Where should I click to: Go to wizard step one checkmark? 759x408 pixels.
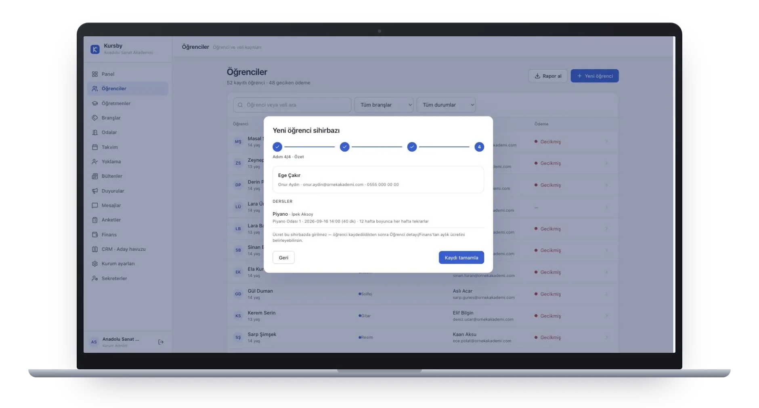pos(277,147)
